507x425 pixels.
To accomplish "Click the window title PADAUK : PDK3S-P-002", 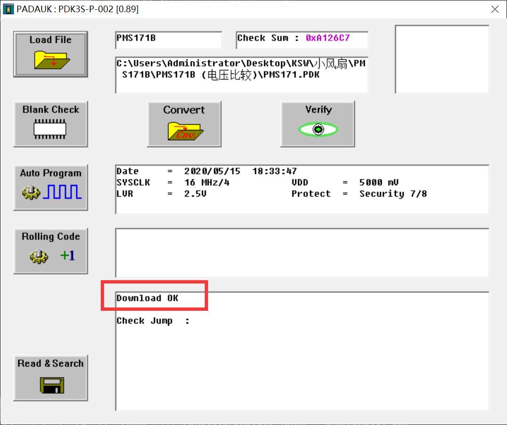I will 78,9.
